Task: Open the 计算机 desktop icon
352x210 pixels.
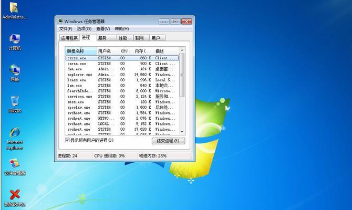Action: point(15,42)
